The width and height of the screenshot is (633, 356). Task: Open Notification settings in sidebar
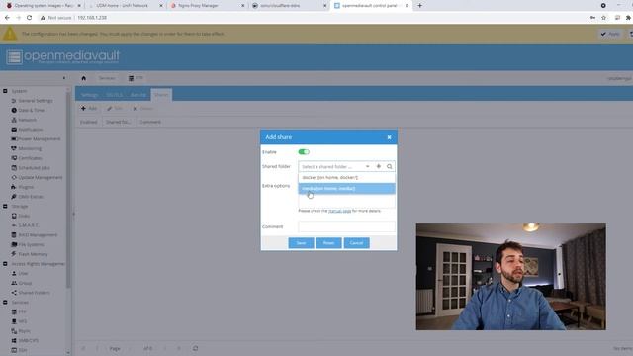pyautogui.click(x=31, y=130)
